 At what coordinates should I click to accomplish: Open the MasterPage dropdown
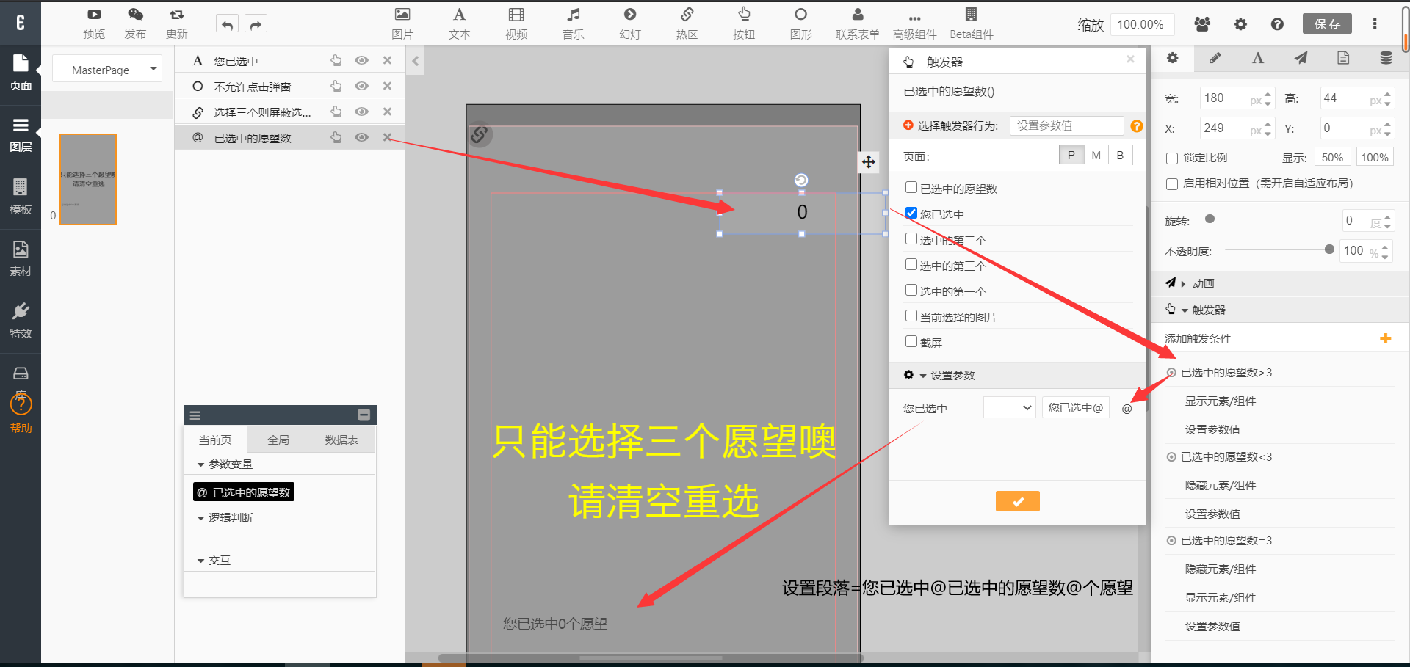107,70
